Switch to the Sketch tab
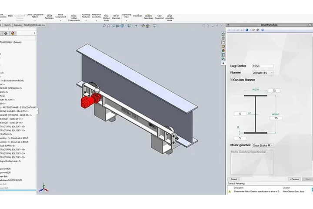This screenshot has height=209, width=313. tap(7, 25)
